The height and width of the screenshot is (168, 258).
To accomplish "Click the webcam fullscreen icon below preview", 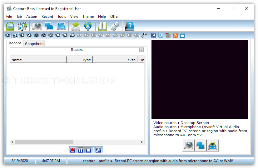I will pos(213,146).
